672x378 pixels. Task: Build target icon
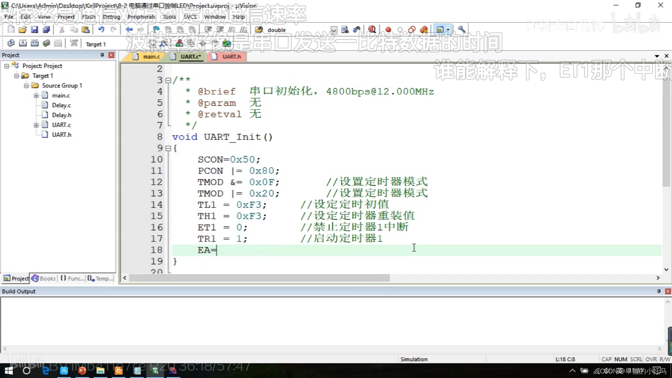coord(23,43)
